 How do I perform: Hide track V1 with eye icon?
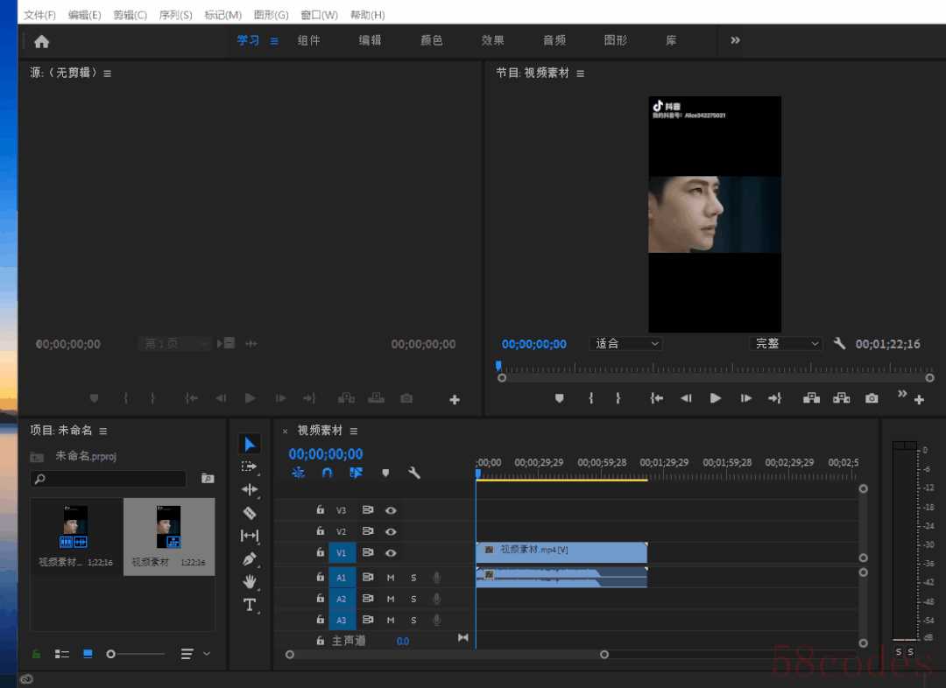pyautogui.click(x=391, y=553)
